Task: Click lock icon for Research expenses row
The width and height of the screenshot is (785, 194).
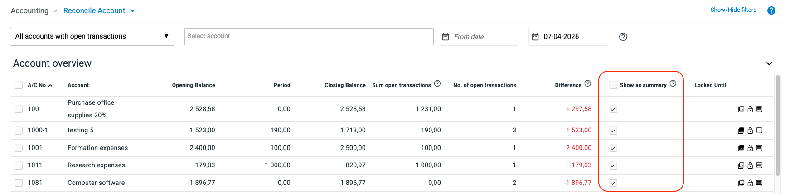Action: click(750, 165)
